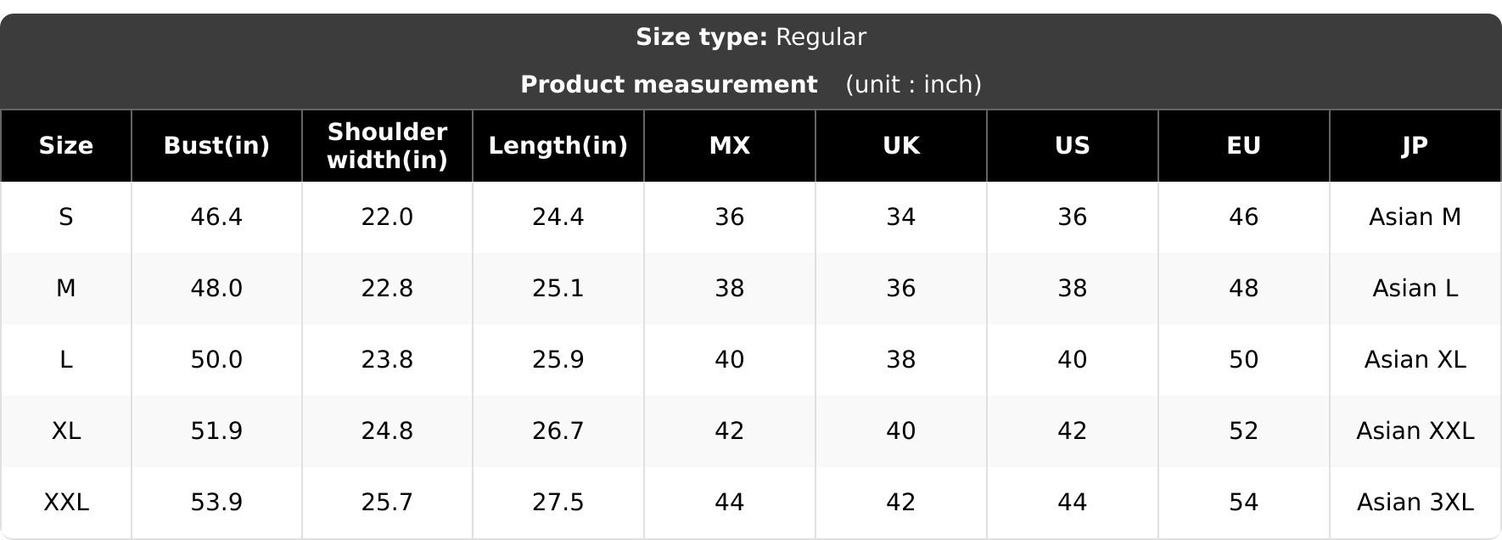Select the US column header

pyautogui.click(x=1073, y=146)
